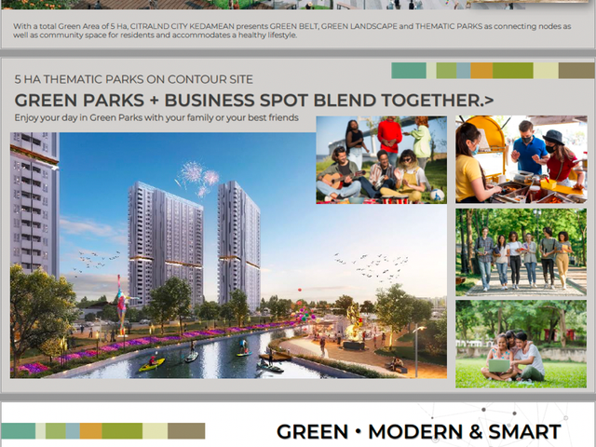
Task: Select the "GREEN • MODERN & SMART" title
Action: (418, 432)
